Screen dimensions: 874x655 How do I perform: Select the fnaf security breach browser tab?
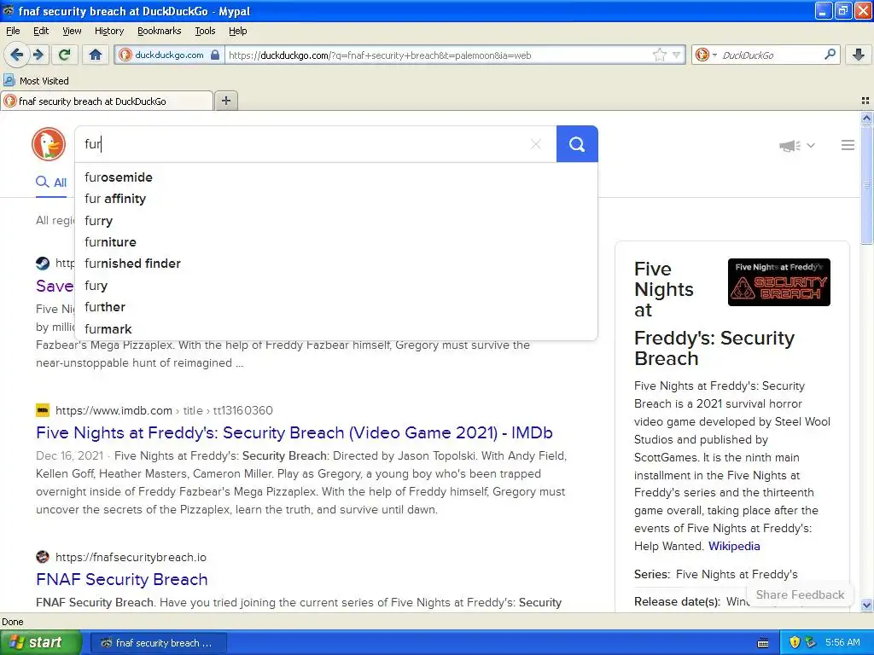pos(107,101)
